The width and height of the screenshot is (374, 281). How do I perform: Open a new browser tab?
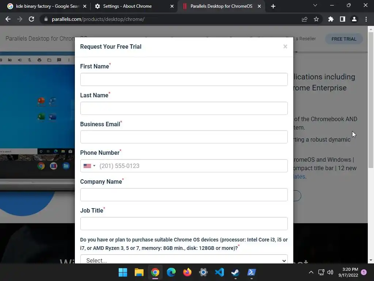click(273, 6)
